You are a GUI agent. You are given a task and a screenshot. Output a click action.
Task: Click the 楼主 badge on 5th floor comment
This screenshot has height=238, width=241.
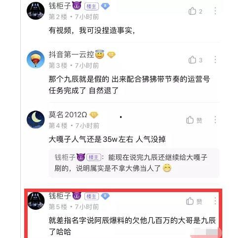(91, 196)
